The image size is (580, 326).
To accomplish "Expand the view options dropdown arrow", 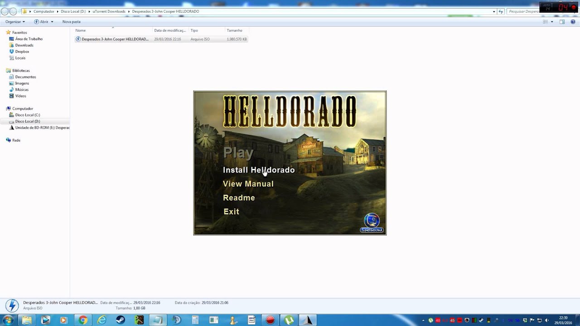I will [x=552, y=22].
